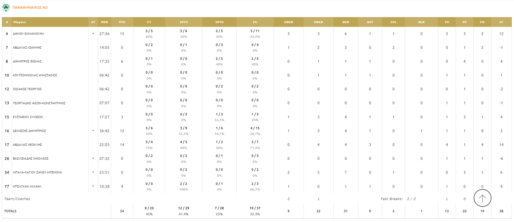Click the scroll-to-top arrow button
Screen dimensions: 514x222
482,198
